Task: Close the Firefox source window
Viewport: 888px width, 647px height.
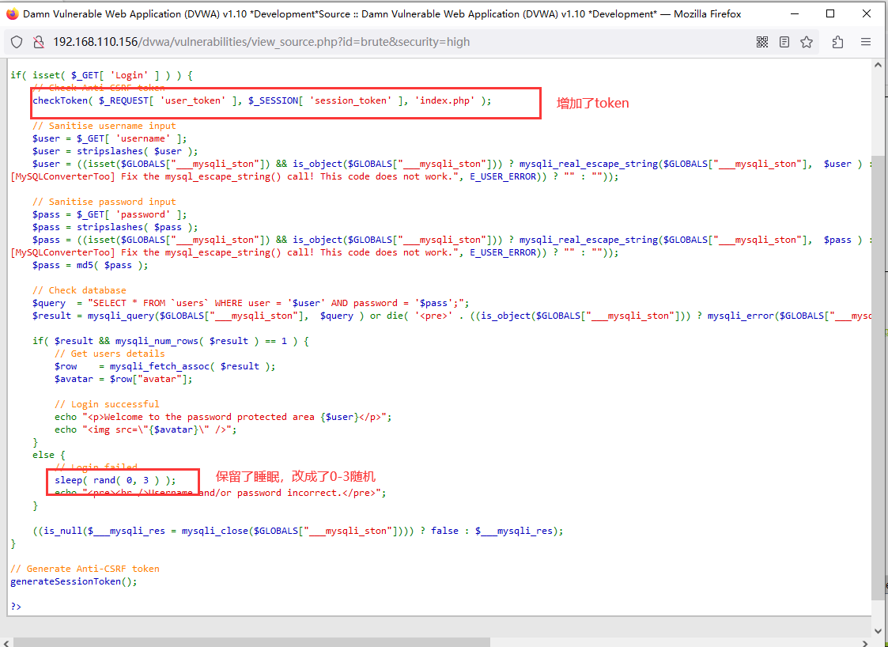Action: 867,14
